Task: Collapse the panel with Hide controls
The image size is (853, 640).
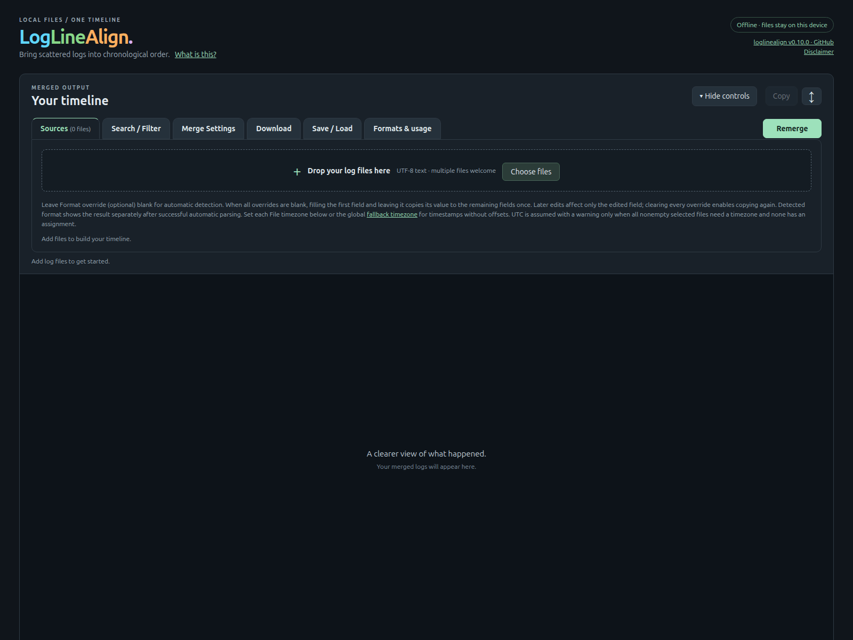Action: tap(725, 96)
